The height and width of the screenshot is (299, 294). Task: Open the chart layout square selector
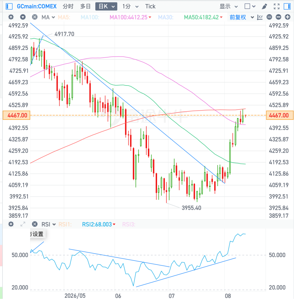pyautogui.click(x=250, y=6)
